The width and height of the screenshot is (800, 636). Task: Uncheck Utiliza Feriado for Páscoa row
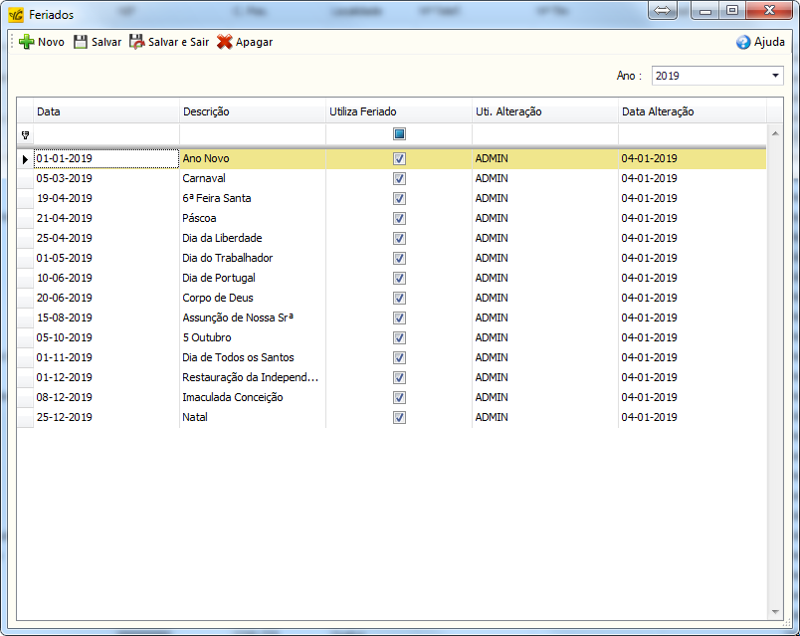click(x=399, y=218)
